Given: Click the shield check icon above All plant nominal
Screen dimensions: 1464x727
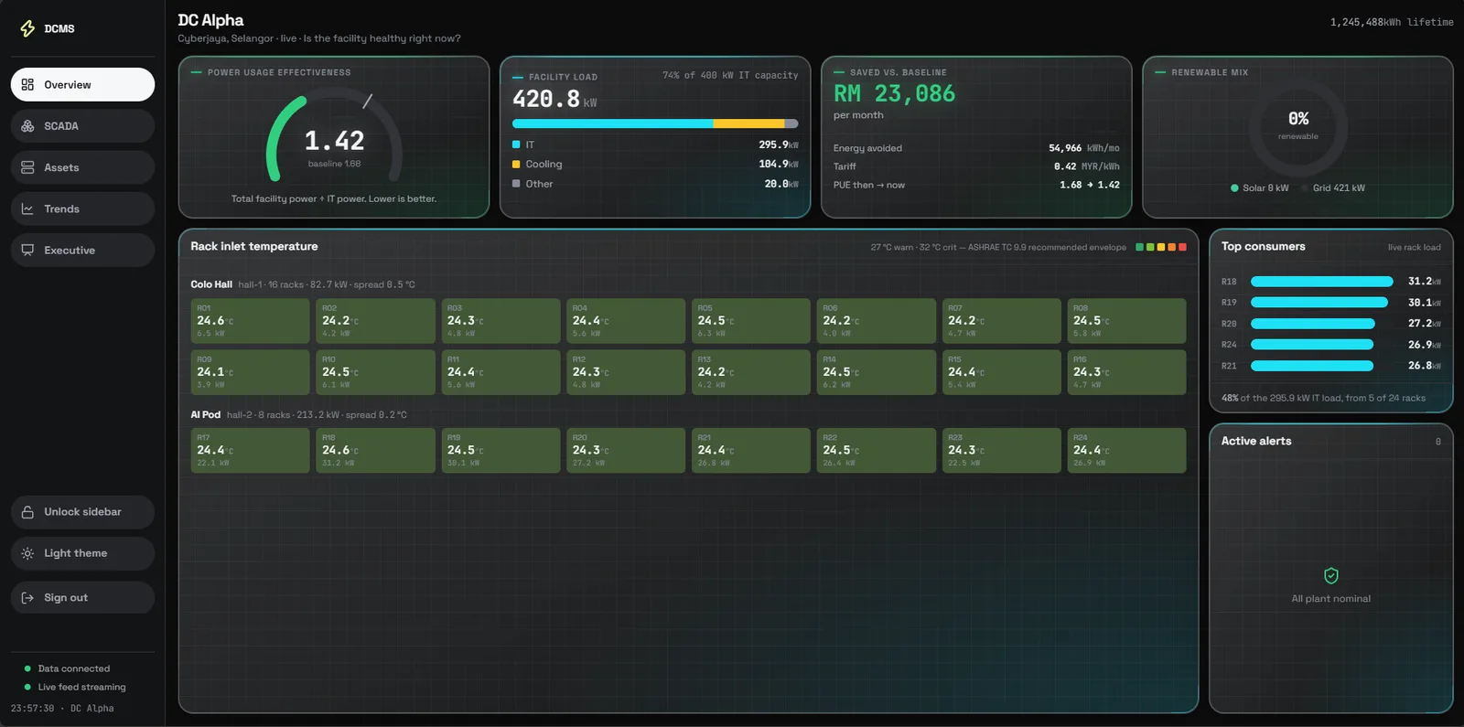Looking at the screenshot, I should point(1331,575).
